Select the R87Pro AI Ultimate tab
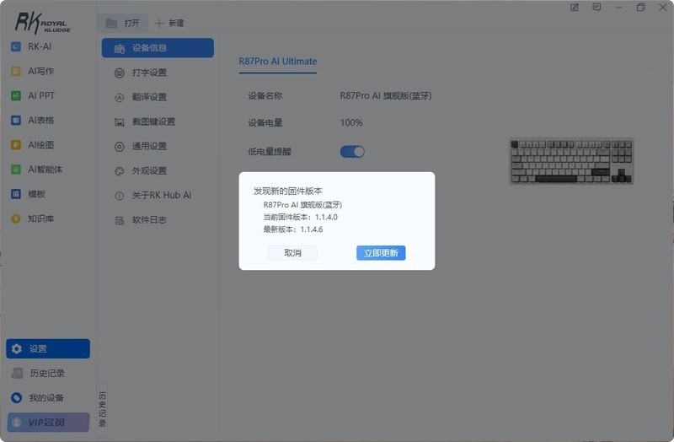 [278, 62]
